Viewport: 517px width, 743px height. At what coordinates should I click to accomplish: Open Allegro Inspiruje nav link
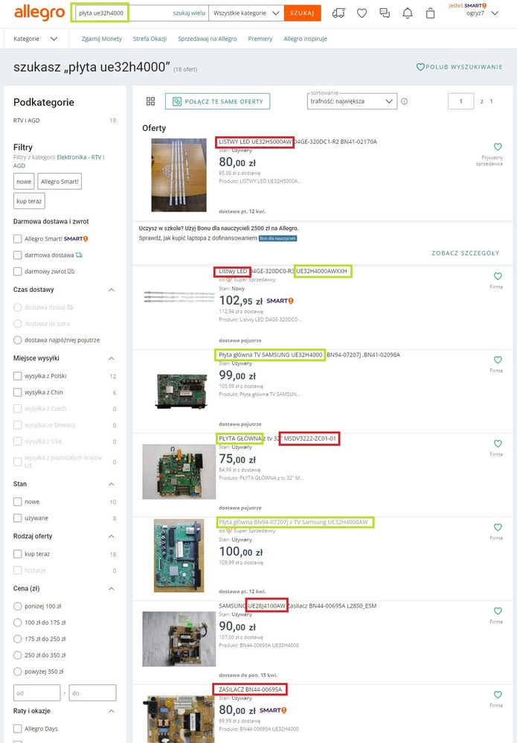click(x=306, y=39)
